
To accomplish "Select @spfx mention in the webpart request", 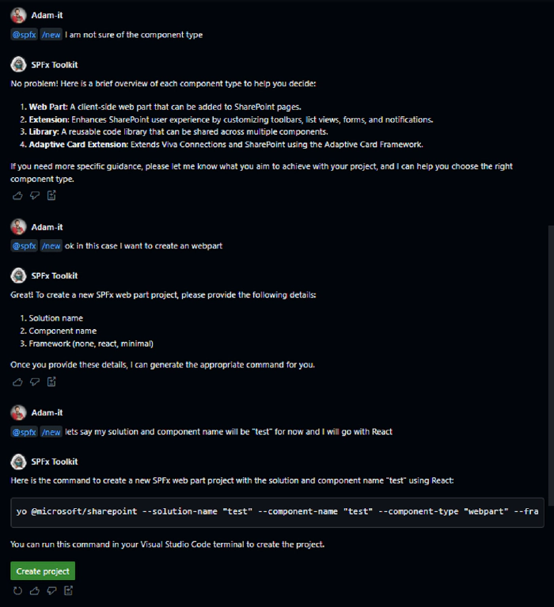I will pyautogui.click(x=24, y=246).
